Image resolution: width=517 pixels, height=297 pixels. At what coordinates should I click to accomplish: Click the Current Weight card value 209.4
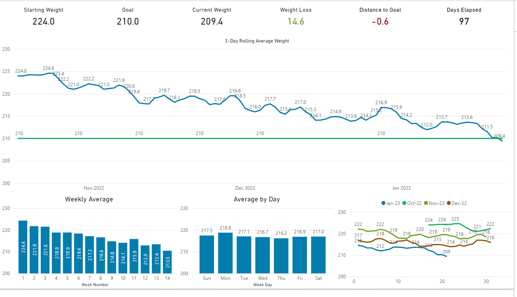212,21
